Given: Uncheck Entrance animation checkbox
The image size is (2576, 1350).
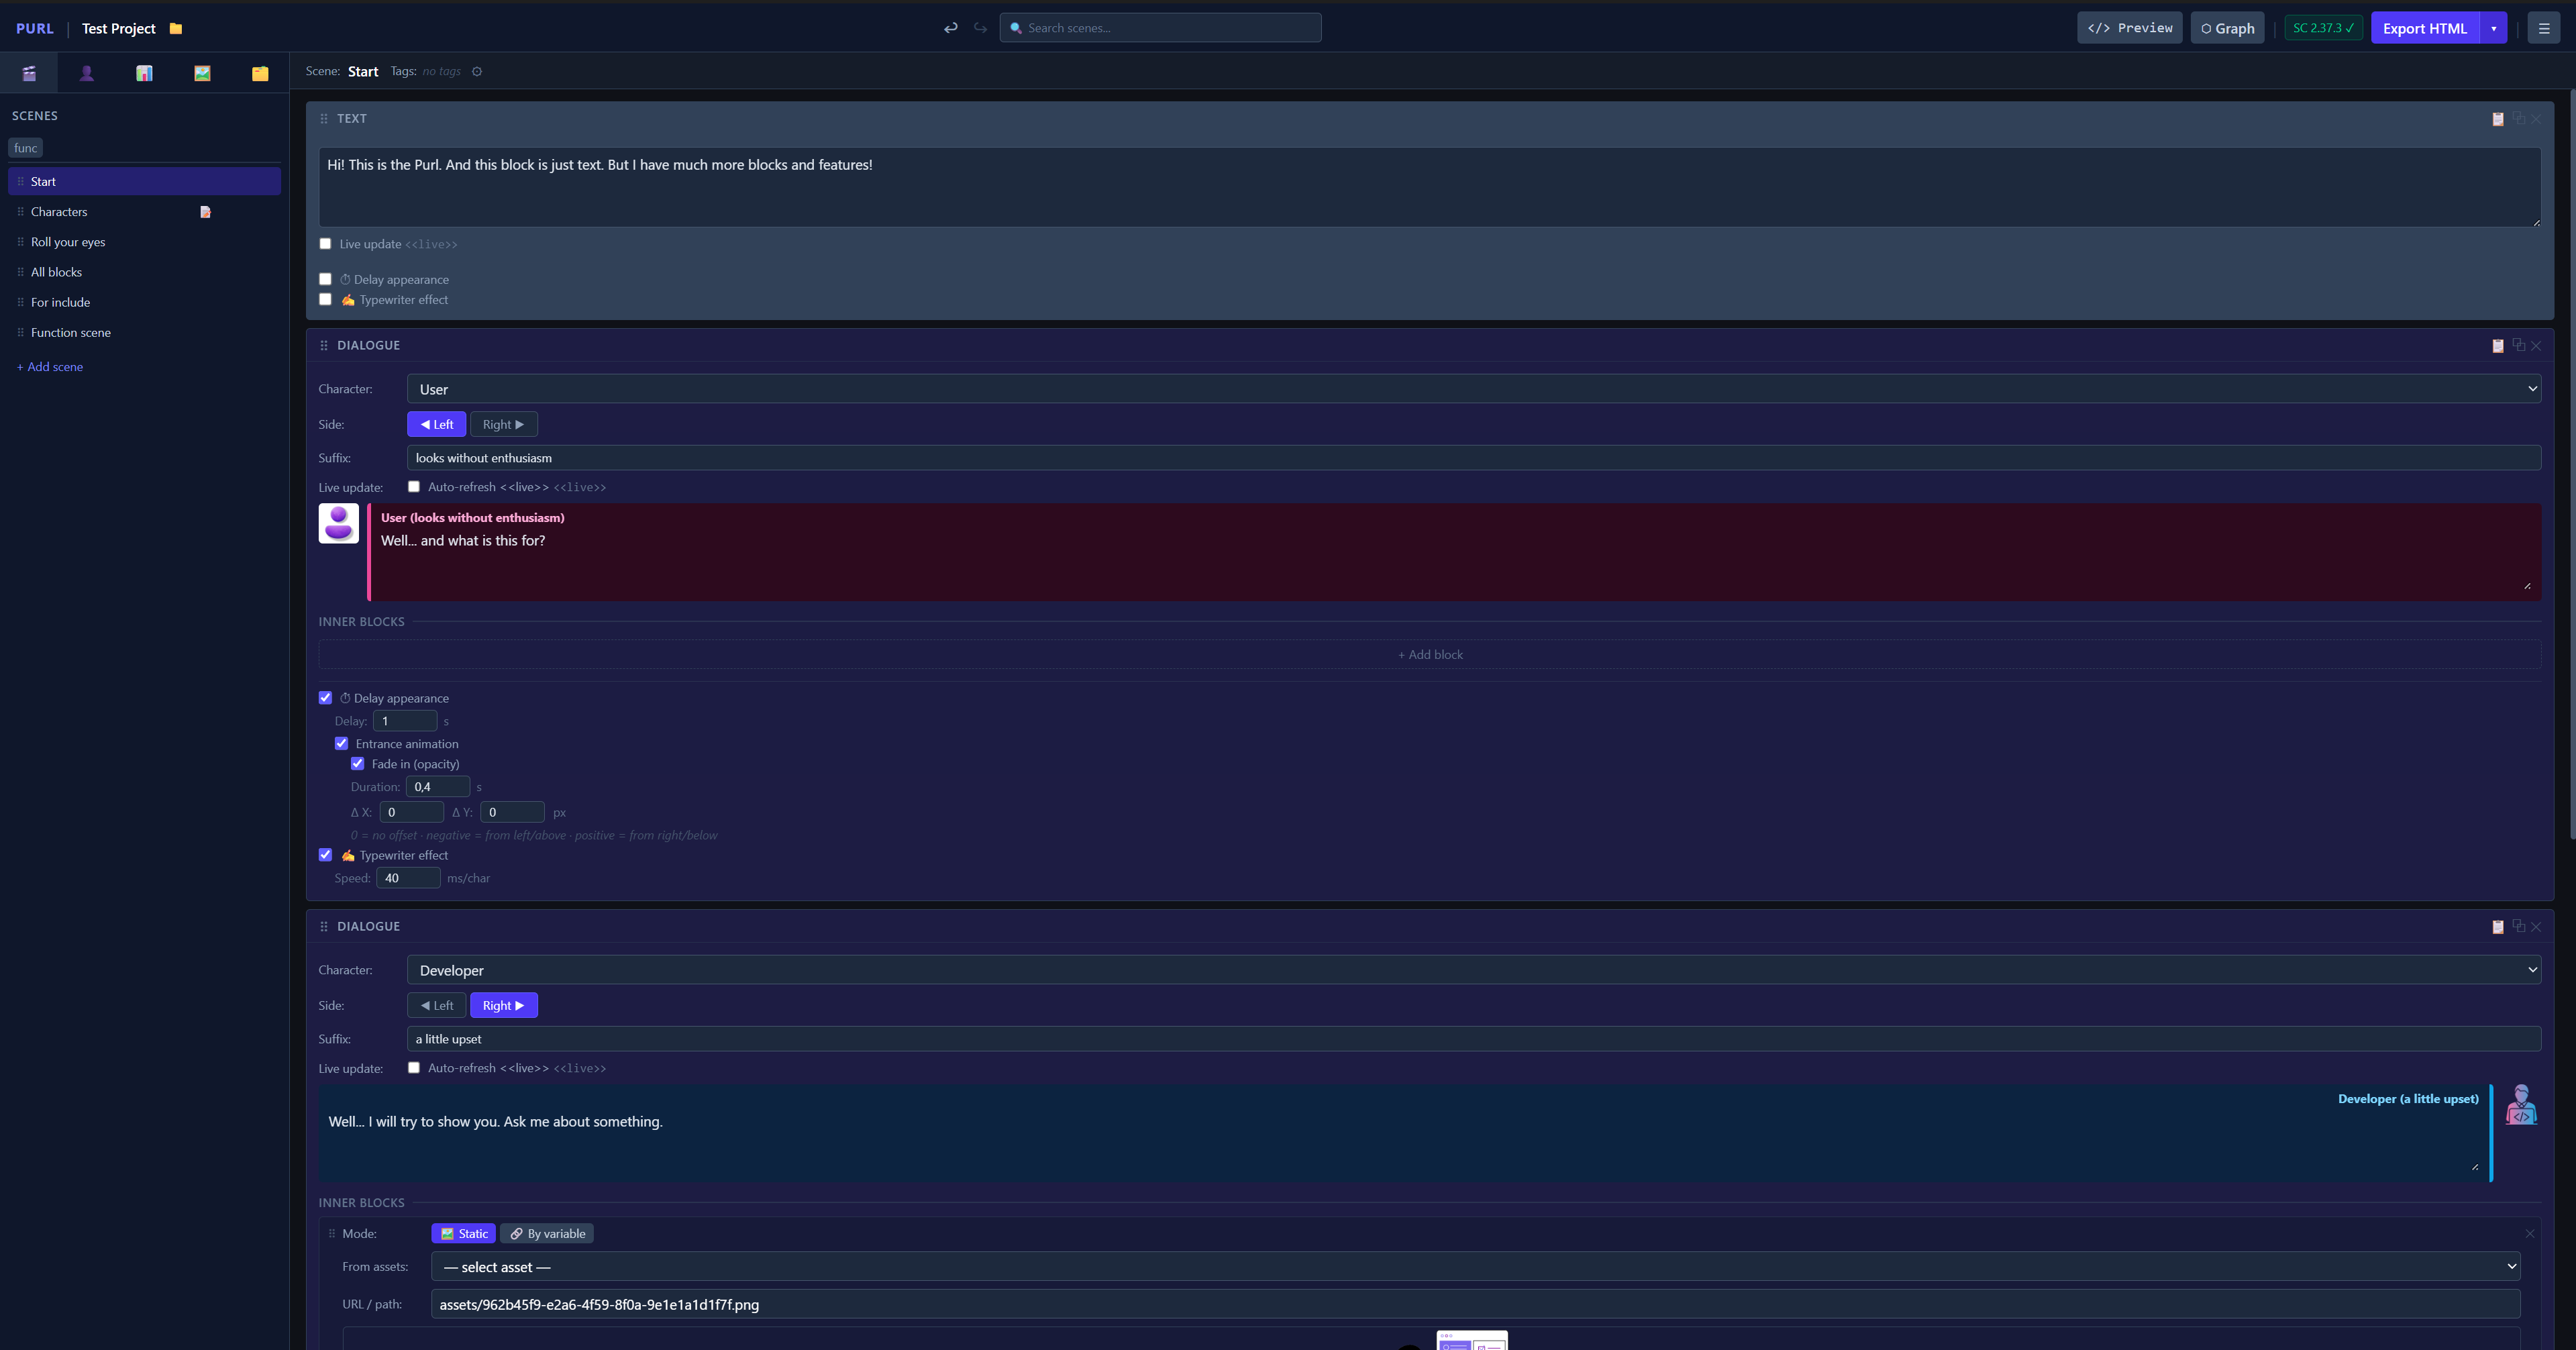Looking at the screenshot, I should (x=341, y=744).
